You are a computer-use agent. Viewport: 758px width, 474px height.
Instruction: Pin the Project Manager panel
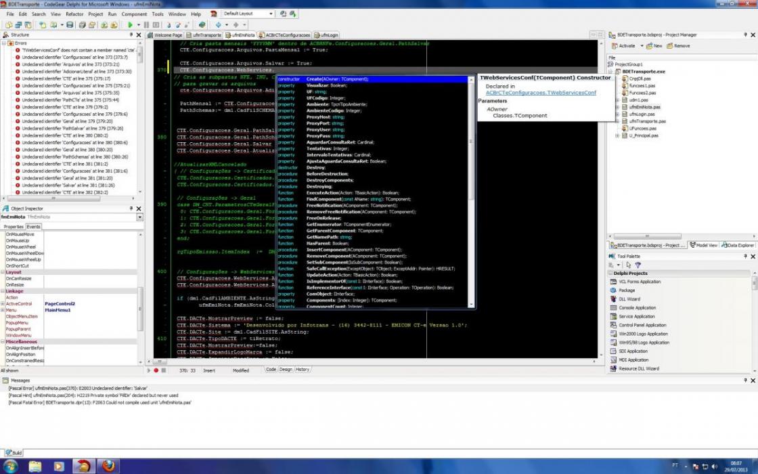[745, 35]
